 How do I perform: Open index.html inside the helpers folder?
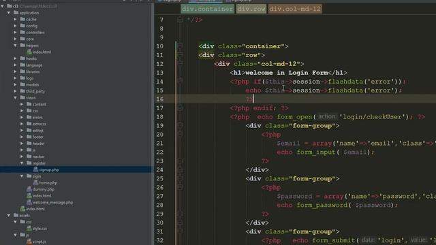pyautogui.click(x=39, y=52)
